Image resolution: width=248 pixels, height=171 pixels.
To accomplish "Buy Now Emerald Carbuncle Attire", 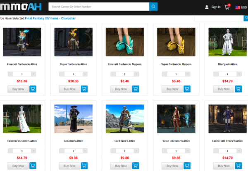I will [18, 89].
